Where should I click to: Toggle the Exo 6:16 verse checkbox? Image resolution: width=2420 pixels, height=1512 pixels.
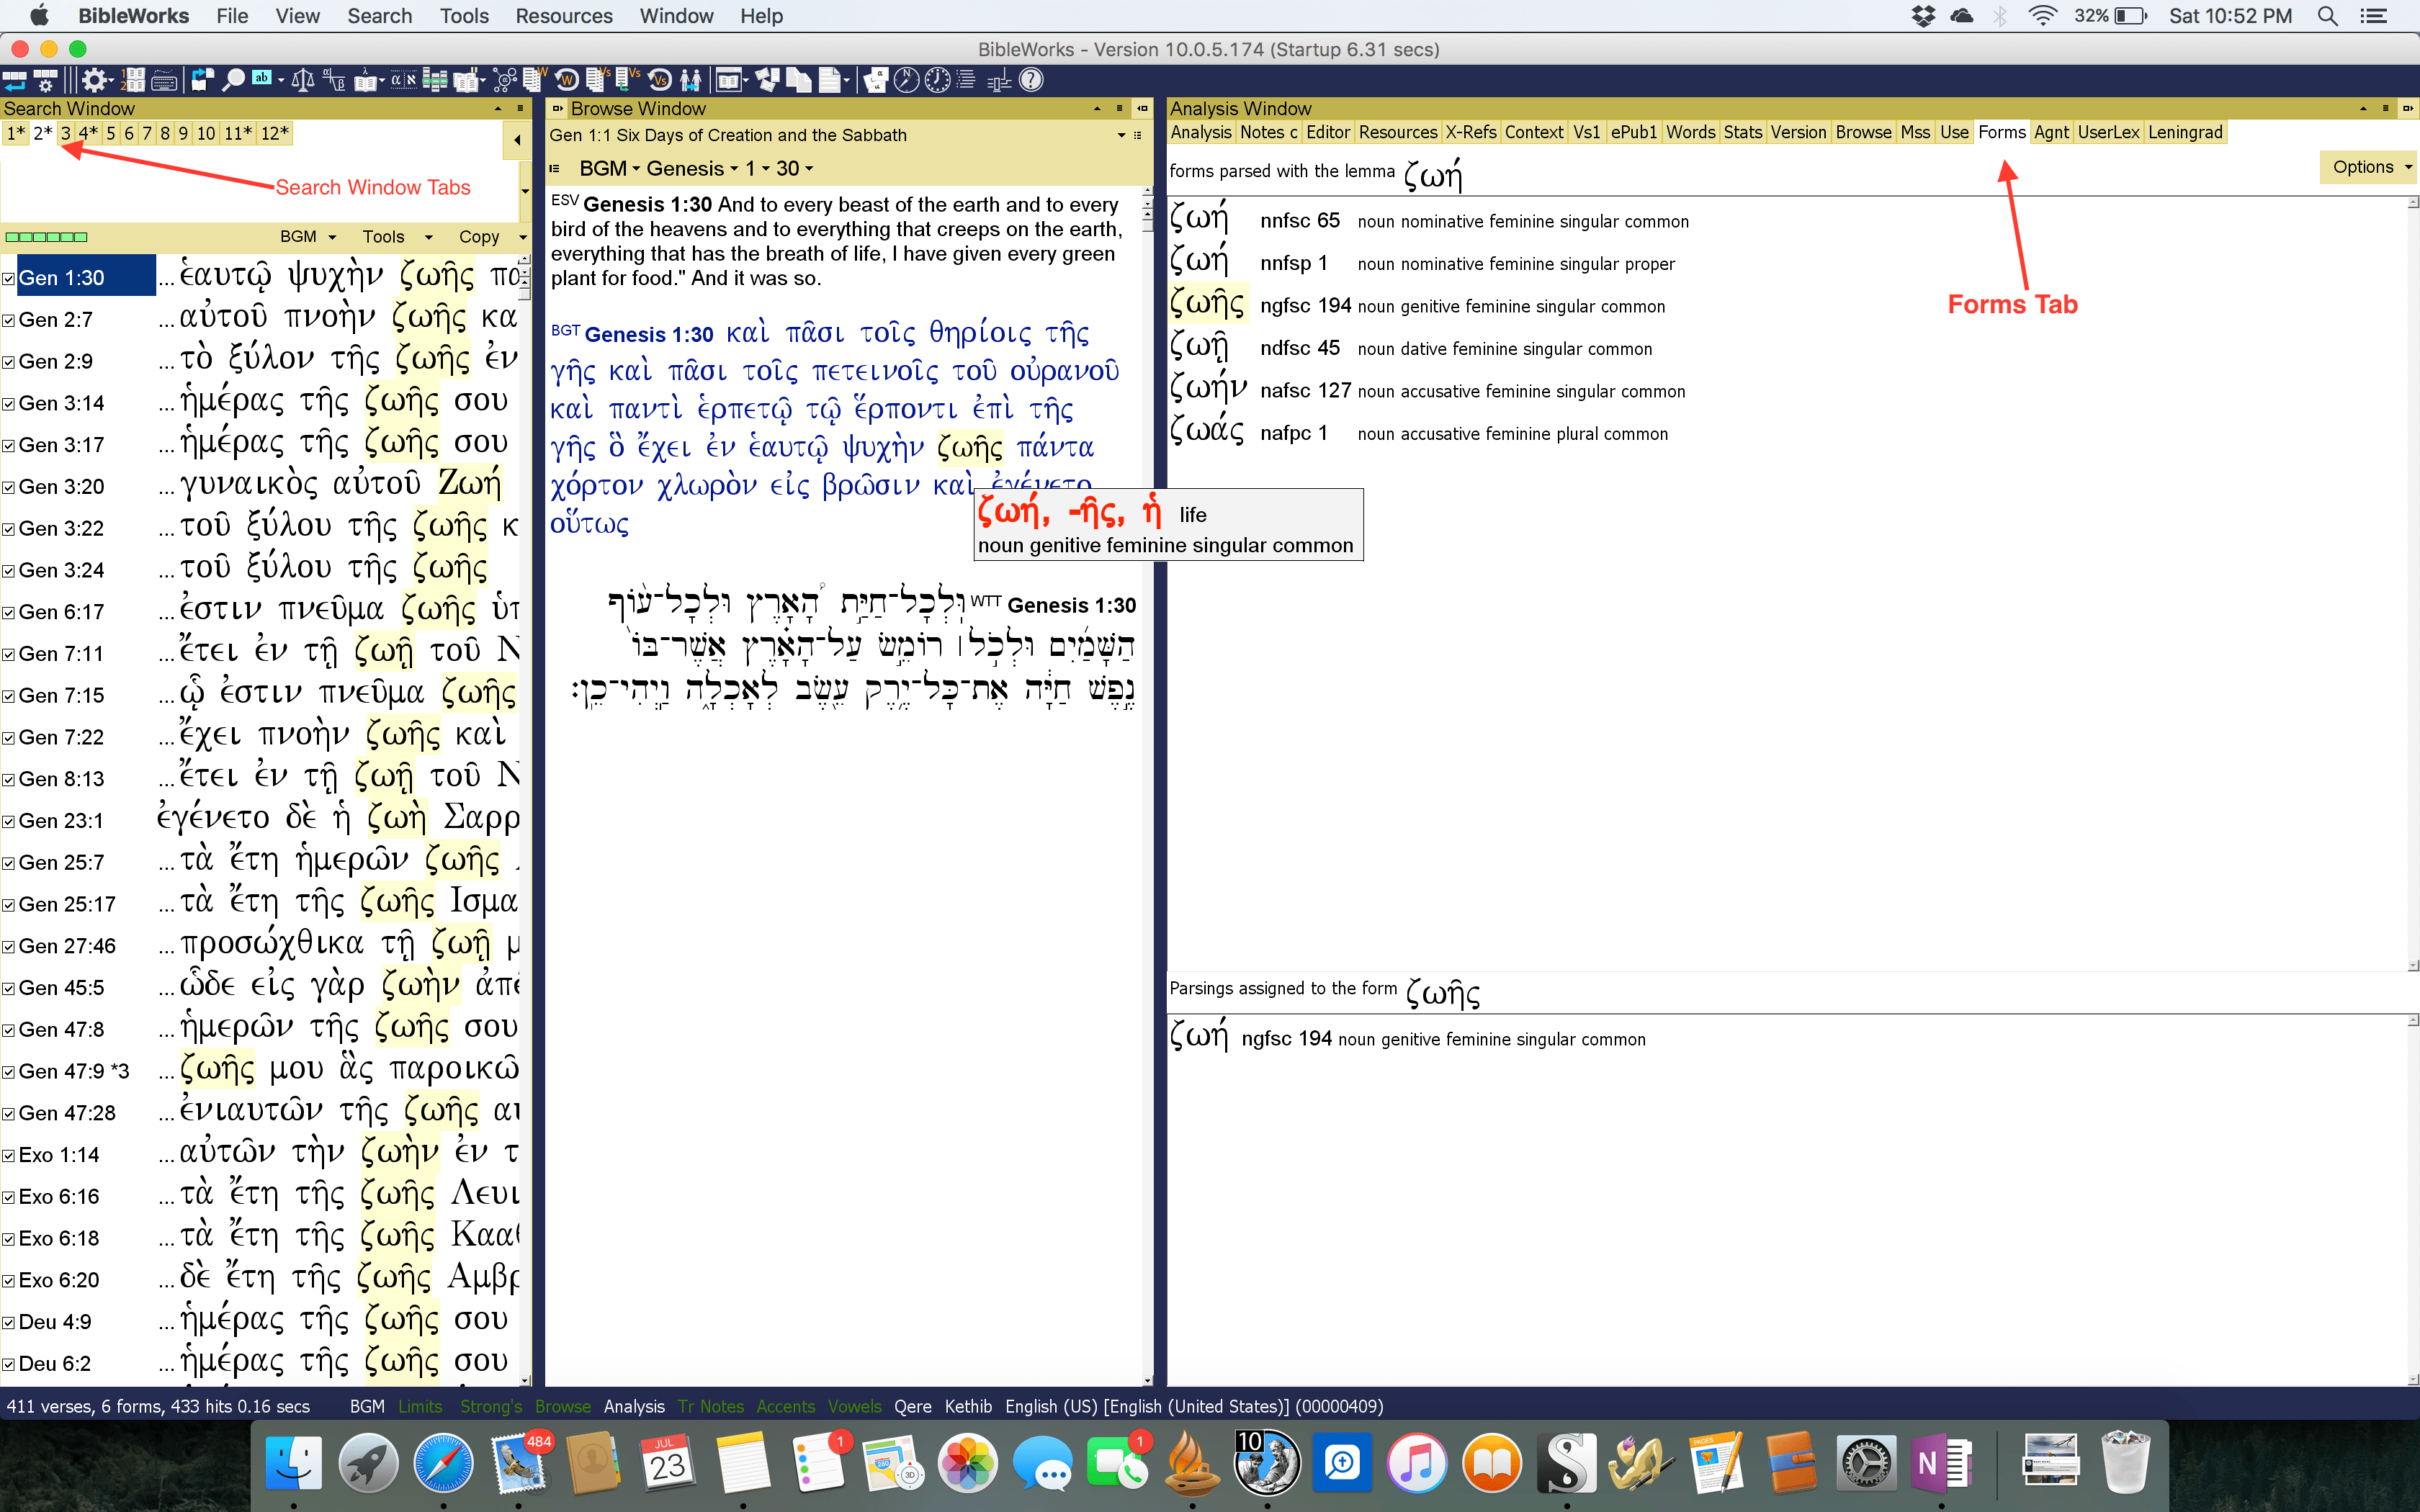click(x=9, y=1196)
